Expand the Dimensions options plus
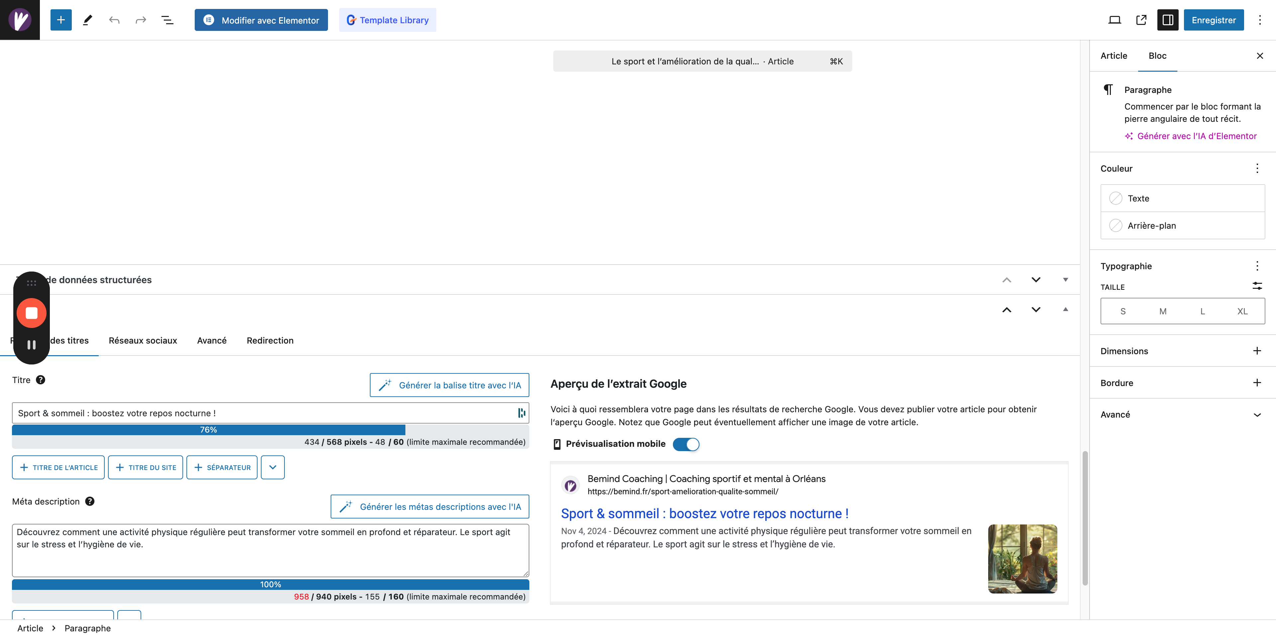 (1257, 351)
